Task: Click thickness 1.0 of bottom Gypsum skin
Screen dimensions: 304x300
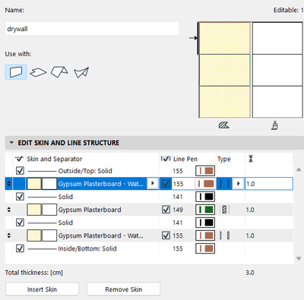Action: [250, 235]
